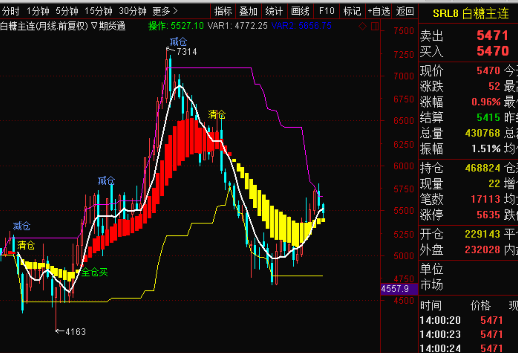Click the 涨幅 0.96% value
Viewport: 518px width, 353px height.
click(x=486, y=102)
